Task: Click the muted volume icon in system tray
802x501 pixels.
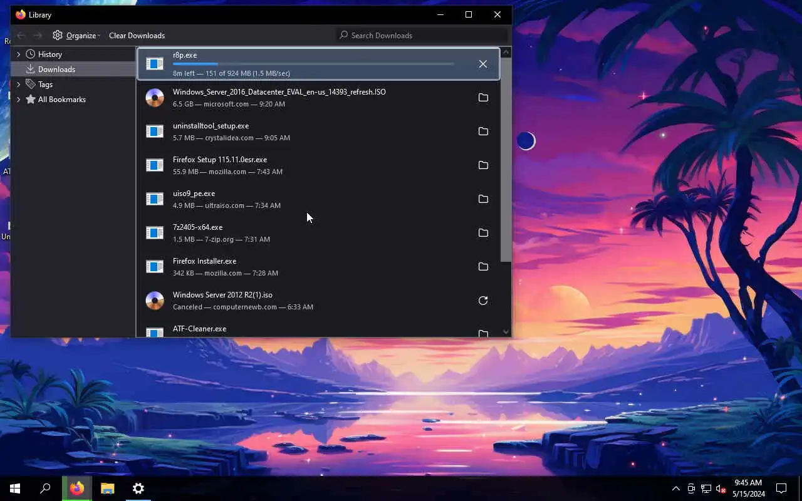Action: click(x=721, y=488)
